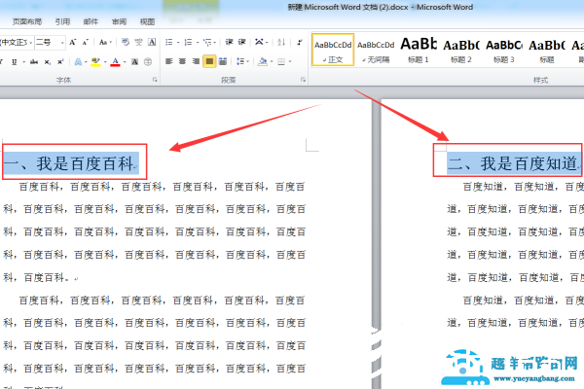Expand underline style dropdown arrow

(23, 62)
